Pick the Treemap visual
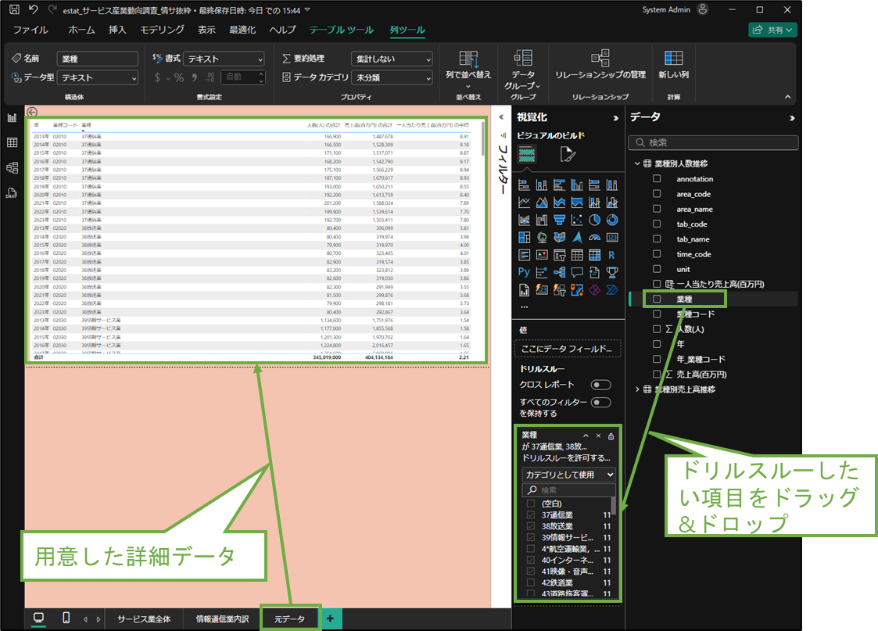 524,238
